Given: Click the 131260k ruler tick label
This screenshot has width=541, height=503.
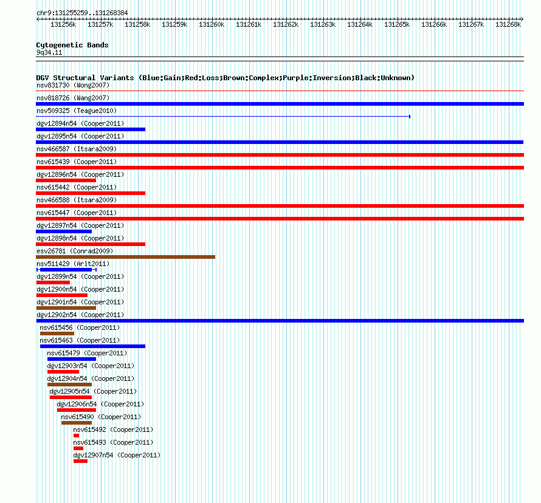Looking at the screenshot, I should click(x=212, y=24).
